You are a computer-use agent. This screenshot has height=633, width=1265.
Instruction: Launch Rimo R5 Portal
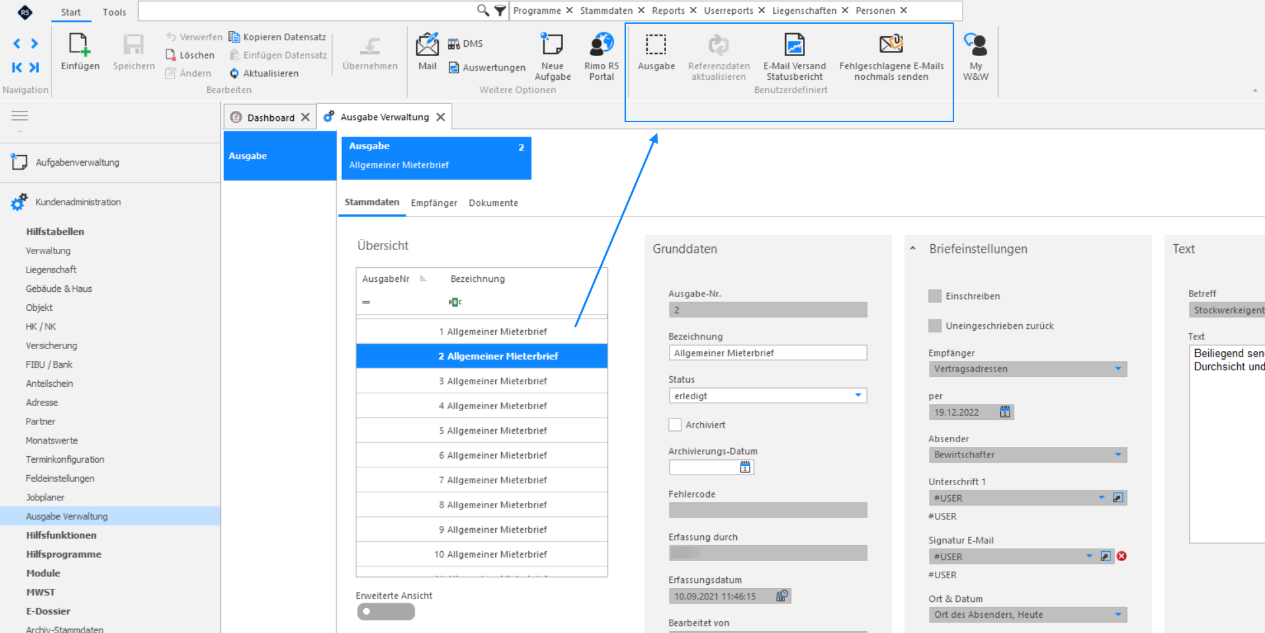click(601, 57)
